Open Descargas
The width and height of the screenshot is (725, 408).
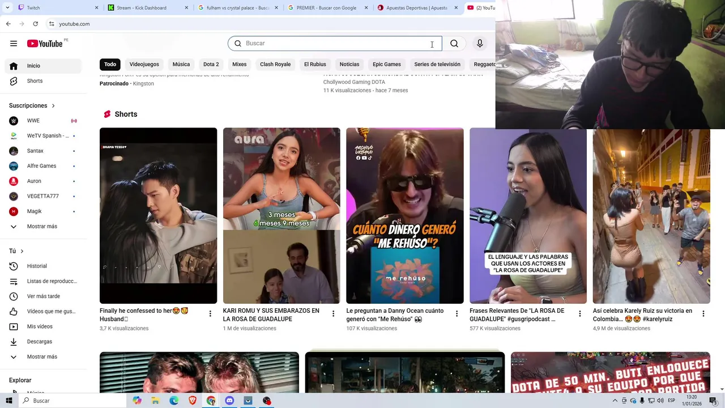click(x=43, y=342)
